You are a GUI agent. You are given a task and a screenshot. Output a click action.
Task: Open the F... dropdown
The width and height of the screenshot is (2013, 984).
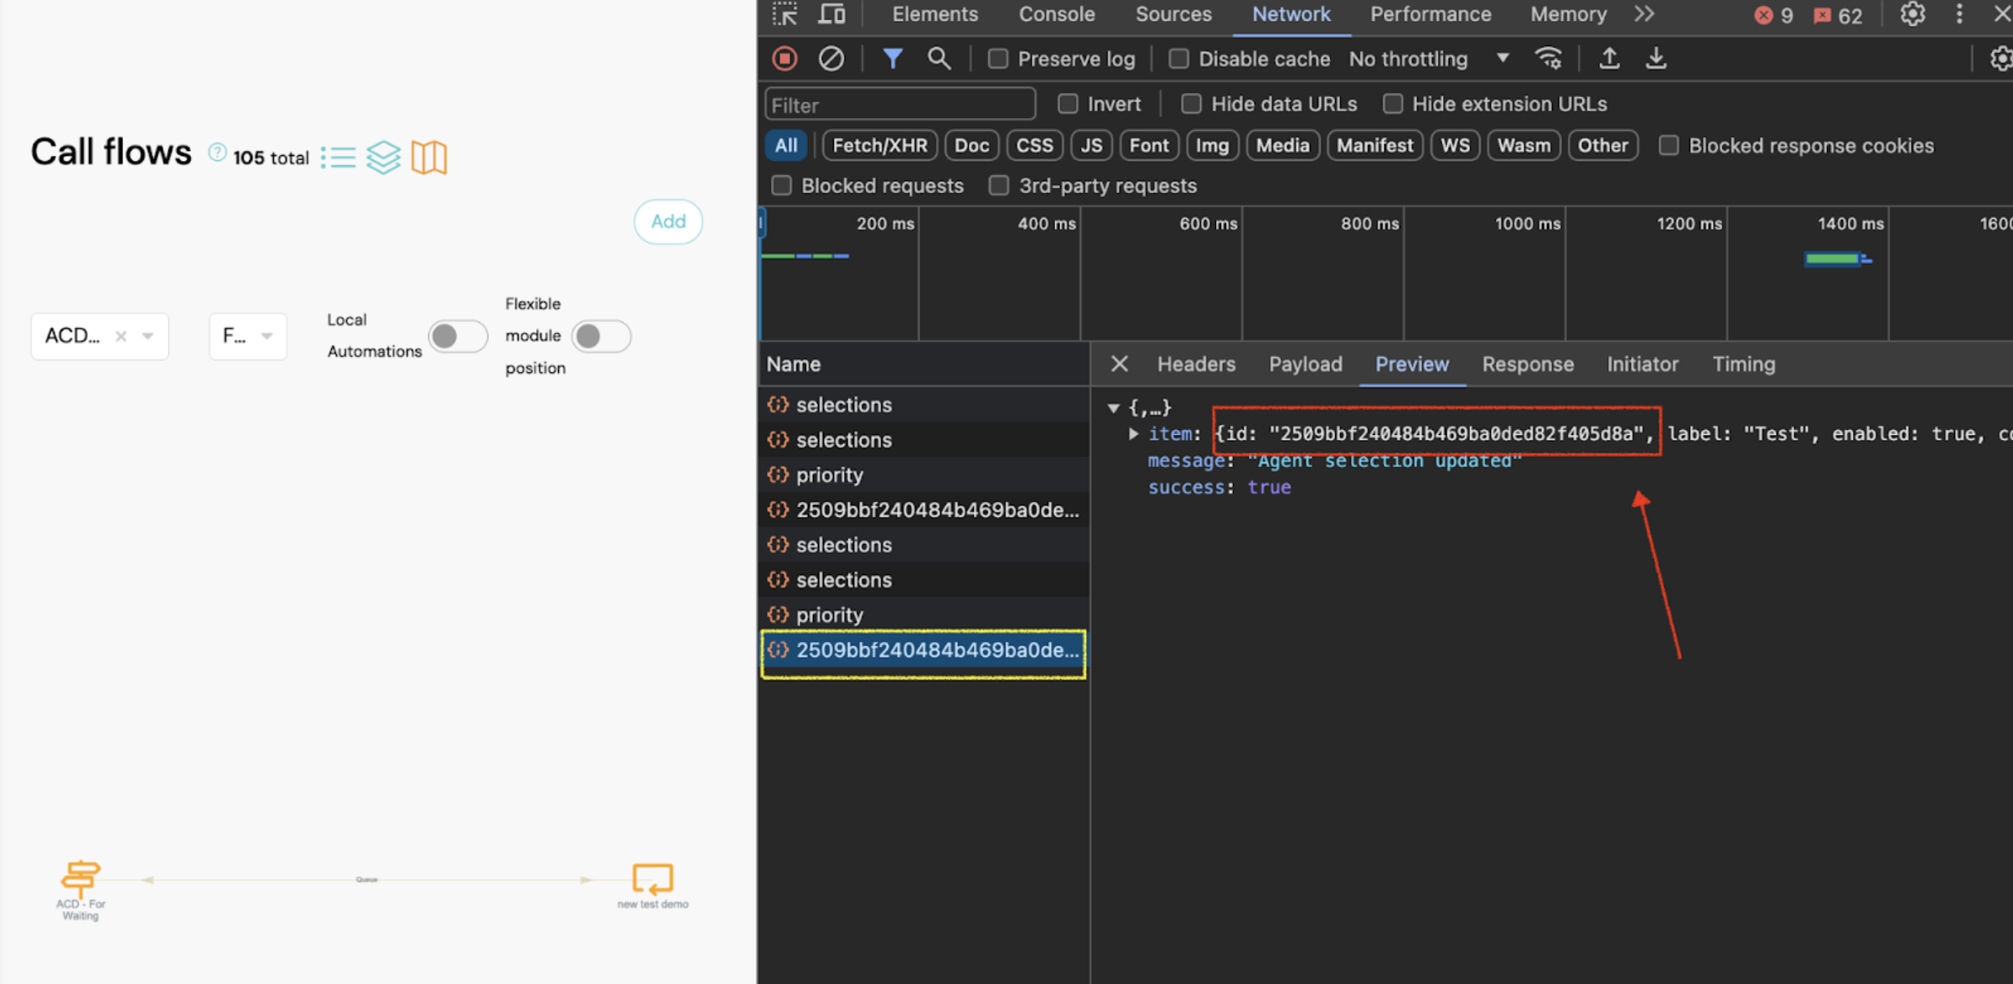coord(247,336)
